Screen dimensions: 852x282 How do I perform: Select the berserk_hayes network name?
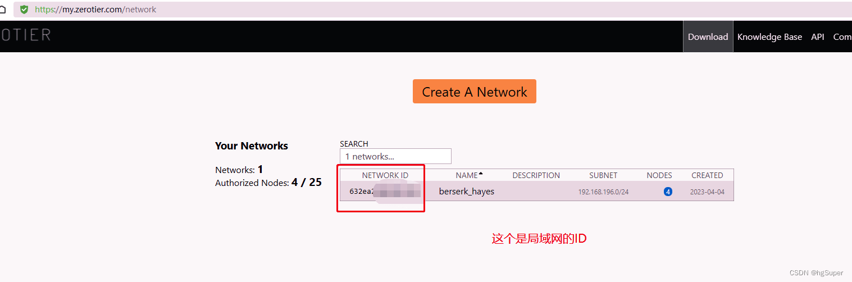(467, 192)
